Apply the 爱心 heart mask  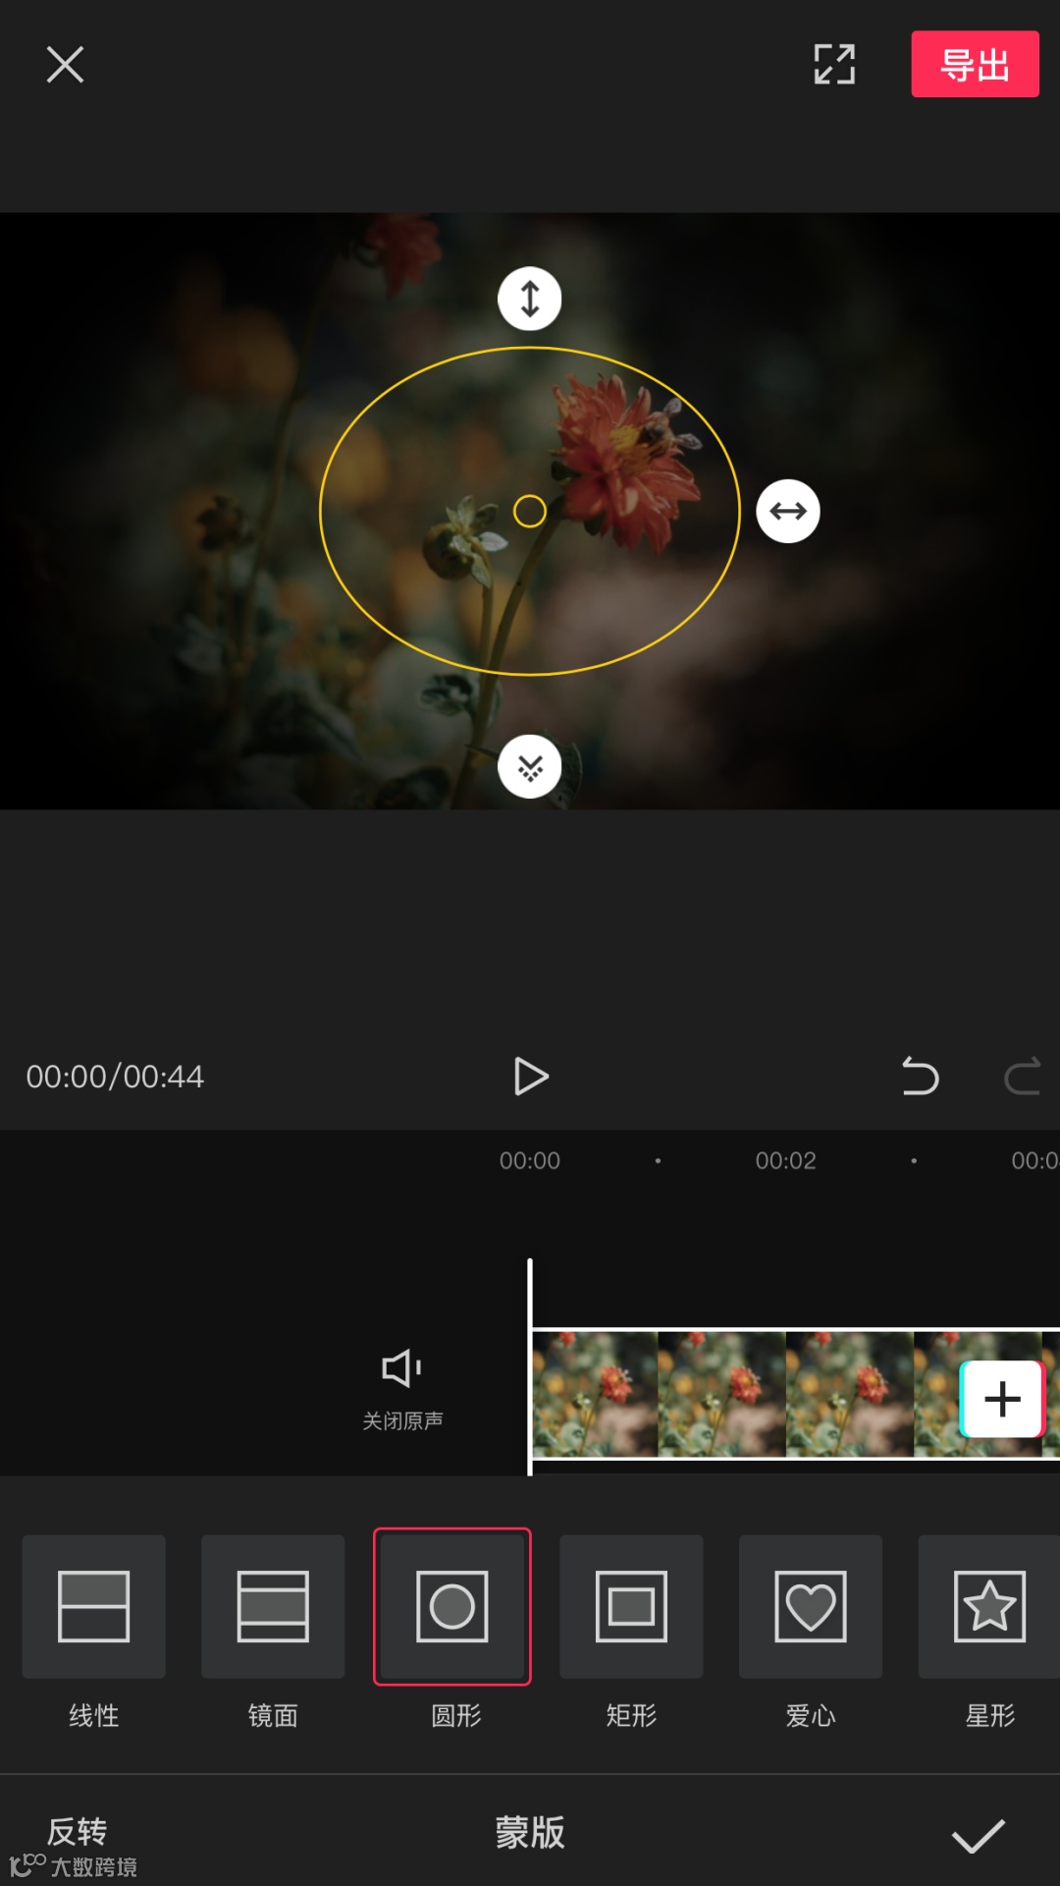pos(811,1606)
